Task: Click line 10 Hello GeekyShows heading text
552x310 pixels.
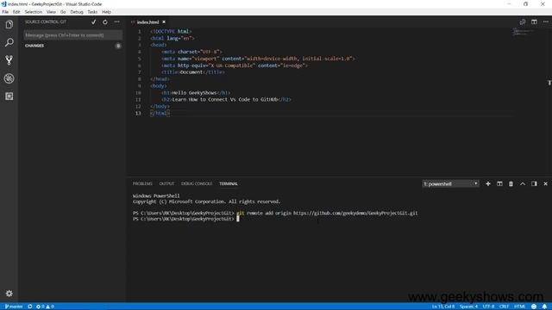Action: pos(194,93)
